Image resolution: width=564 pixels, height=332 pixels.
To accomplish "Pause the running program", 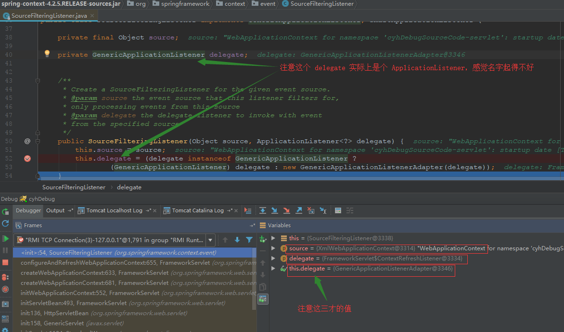I will click(5, 250).
